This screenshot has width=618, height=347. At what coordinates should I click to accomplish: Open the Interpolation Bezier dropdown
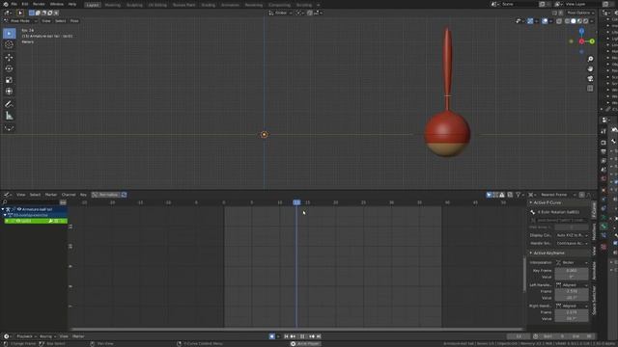572,262
